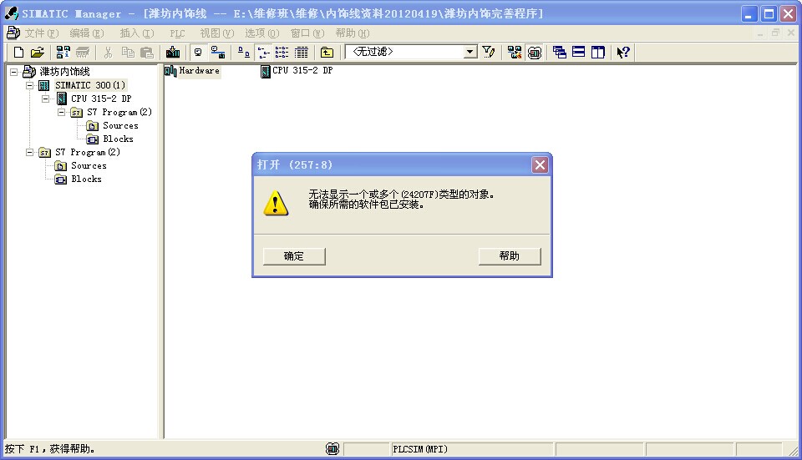The image size is (802, 460).
Task: Switch to Large Icons view
Action: point(243,52)
